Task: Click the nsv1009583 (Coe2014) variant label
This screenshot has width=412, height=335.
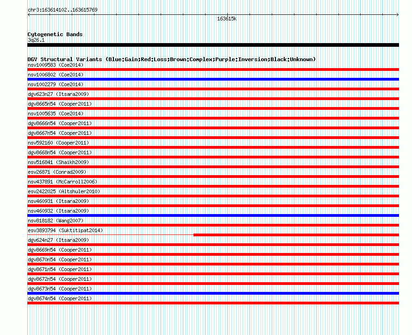Action: click(56, 65)
